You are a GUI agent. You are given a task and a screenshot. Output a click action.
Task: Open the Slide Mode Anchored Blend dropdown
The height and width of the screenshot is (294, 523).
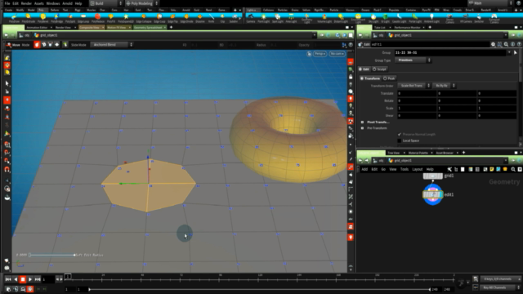111,45
